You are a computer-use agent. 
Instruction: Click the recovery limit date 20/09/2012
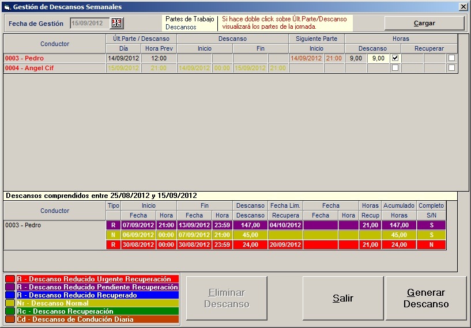tap(285, 245)
